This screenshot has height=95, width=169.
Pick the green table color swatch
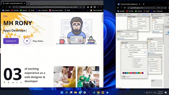coord(139,73)
